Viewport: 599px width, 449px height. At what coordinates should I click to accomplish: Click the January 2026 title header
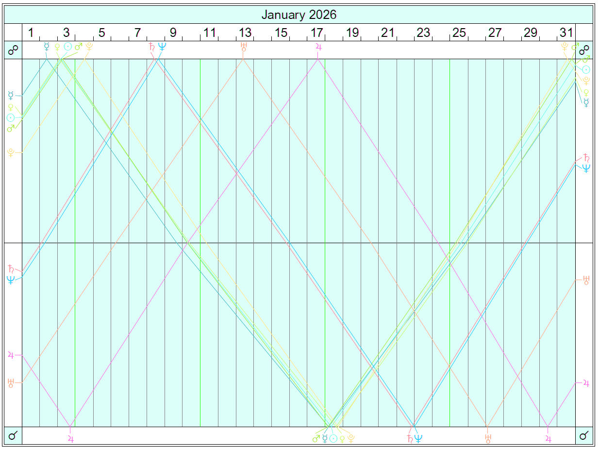(299, 15)
